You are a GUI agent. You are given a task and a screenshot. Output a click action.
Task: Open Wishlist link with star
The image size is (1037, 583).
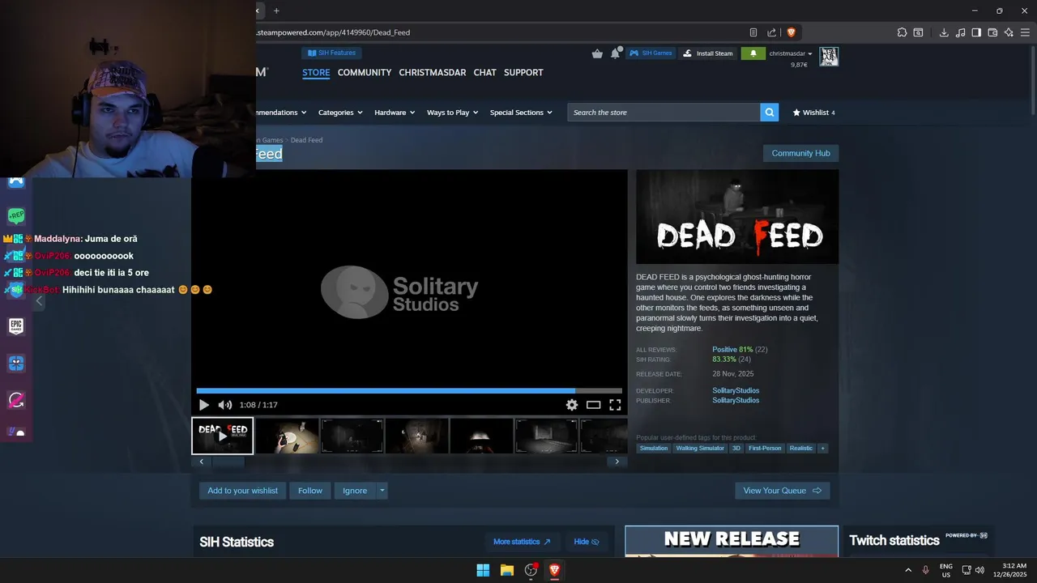[813, 113]
